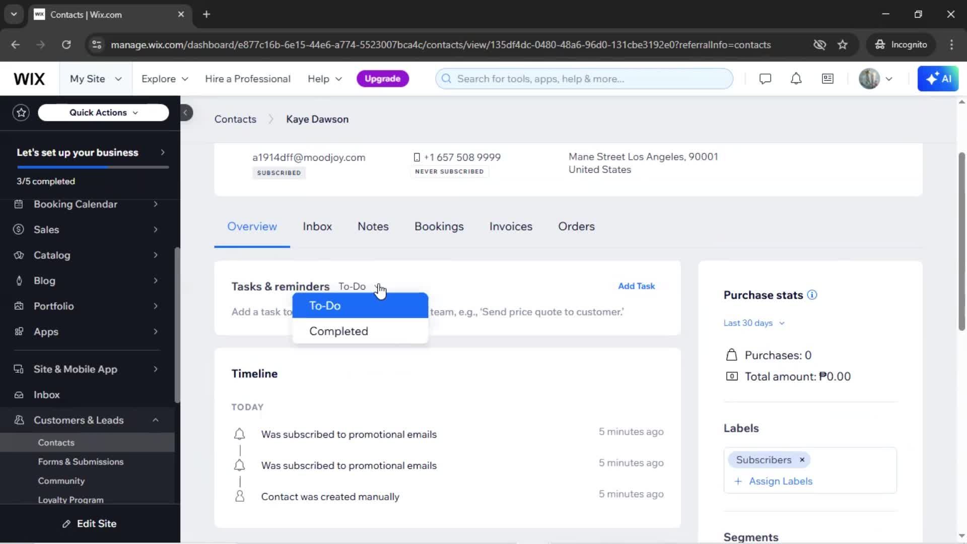This screenshot has width=967, height=544.
Task: Switch to the Notes tab
Action: (373, 226)
